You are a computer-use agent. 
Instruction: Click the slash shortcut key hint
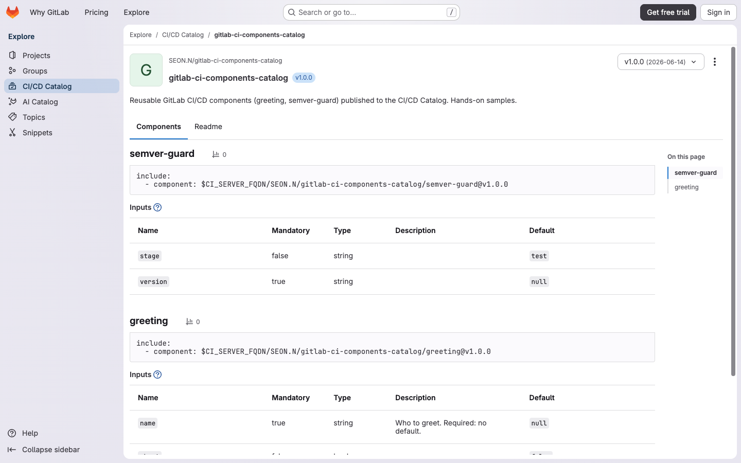tap(451, 12)
